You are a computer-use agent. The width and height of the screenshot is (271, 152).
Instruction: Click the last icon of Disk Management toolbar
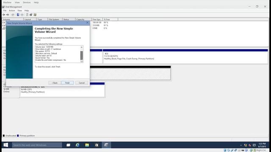(x=35, y=15)
